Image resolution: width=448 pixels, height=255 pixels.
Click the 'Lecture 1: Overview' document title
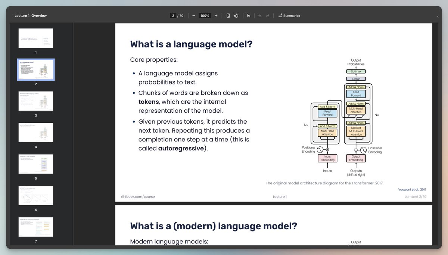(x=31, y=16)
